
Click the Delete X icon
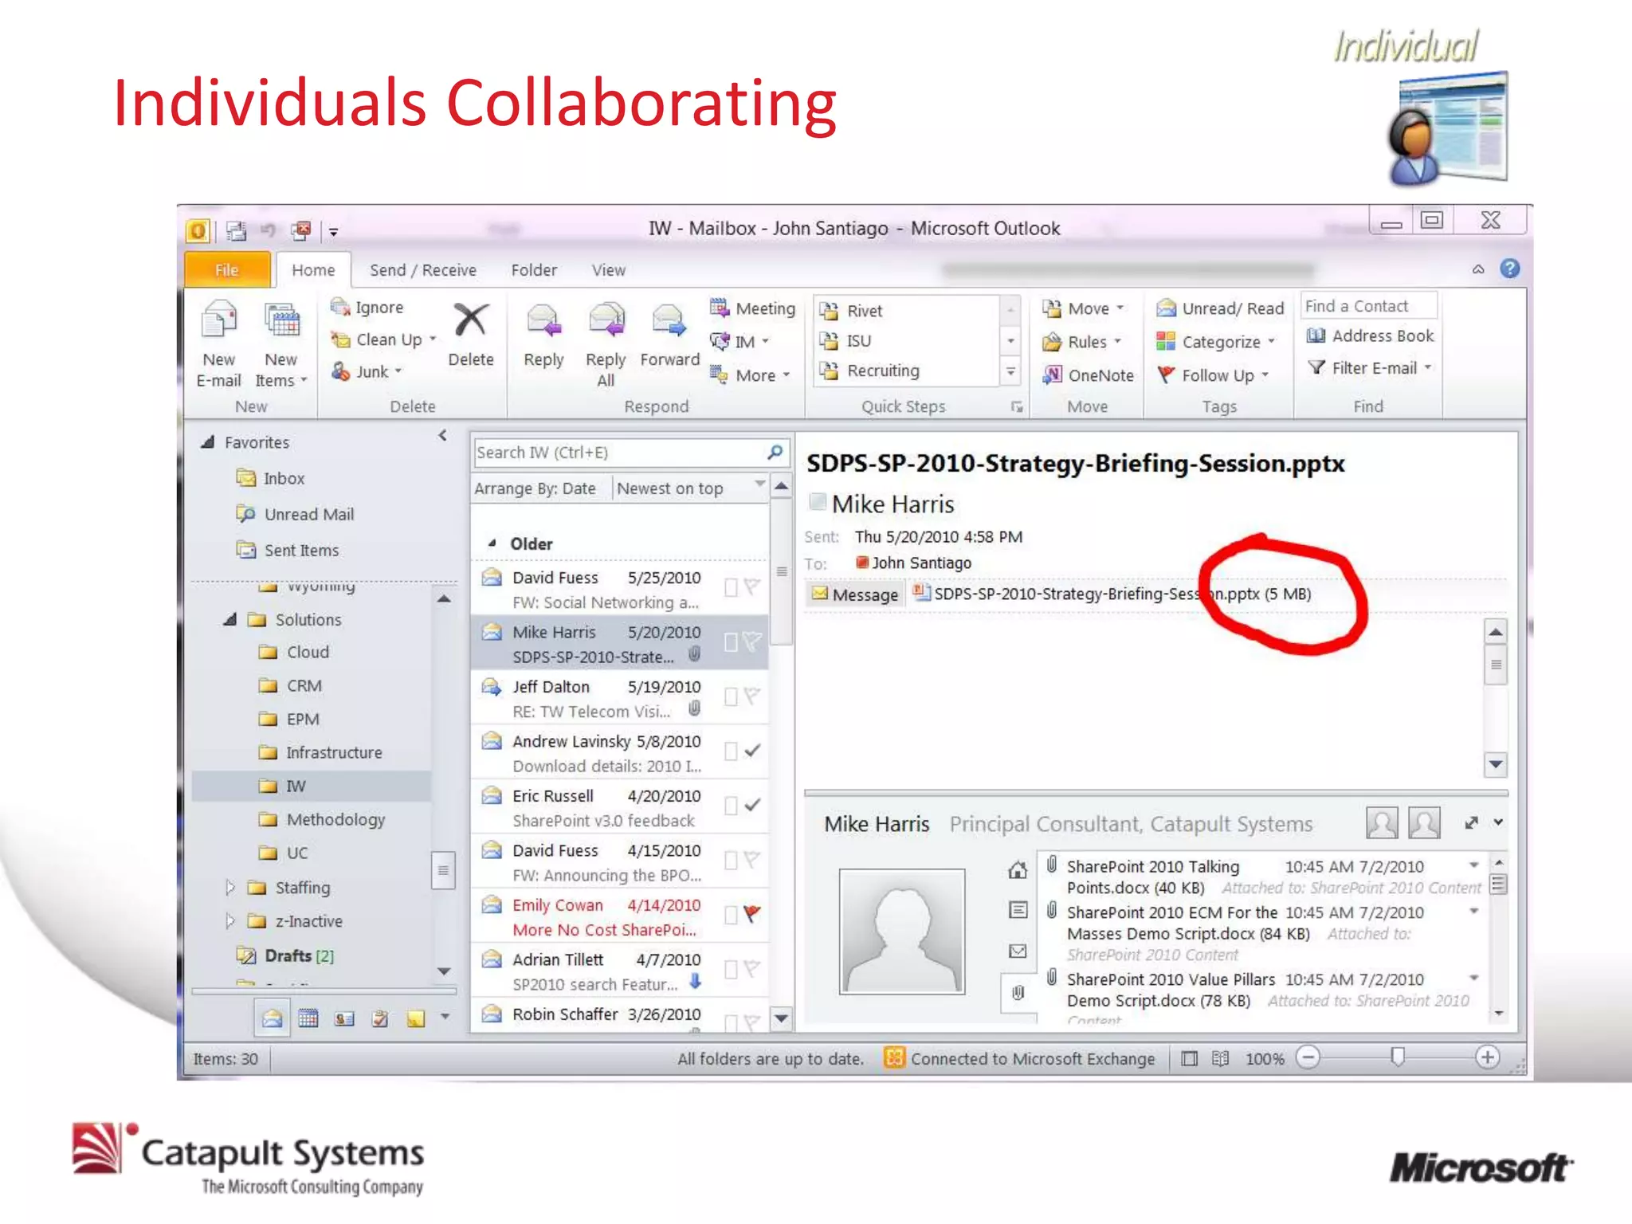point(471,320)
